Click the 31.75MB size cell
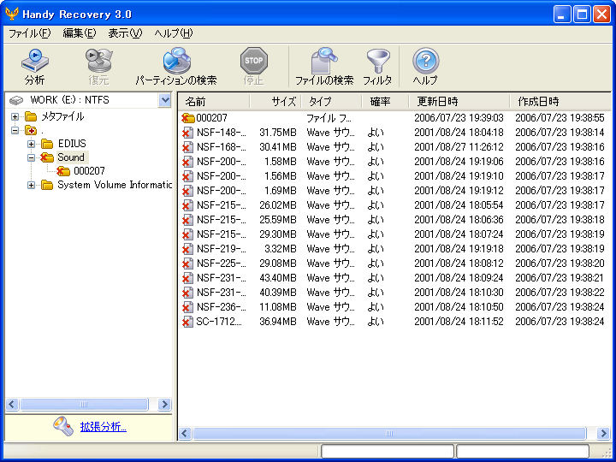 tap(278, 133)
